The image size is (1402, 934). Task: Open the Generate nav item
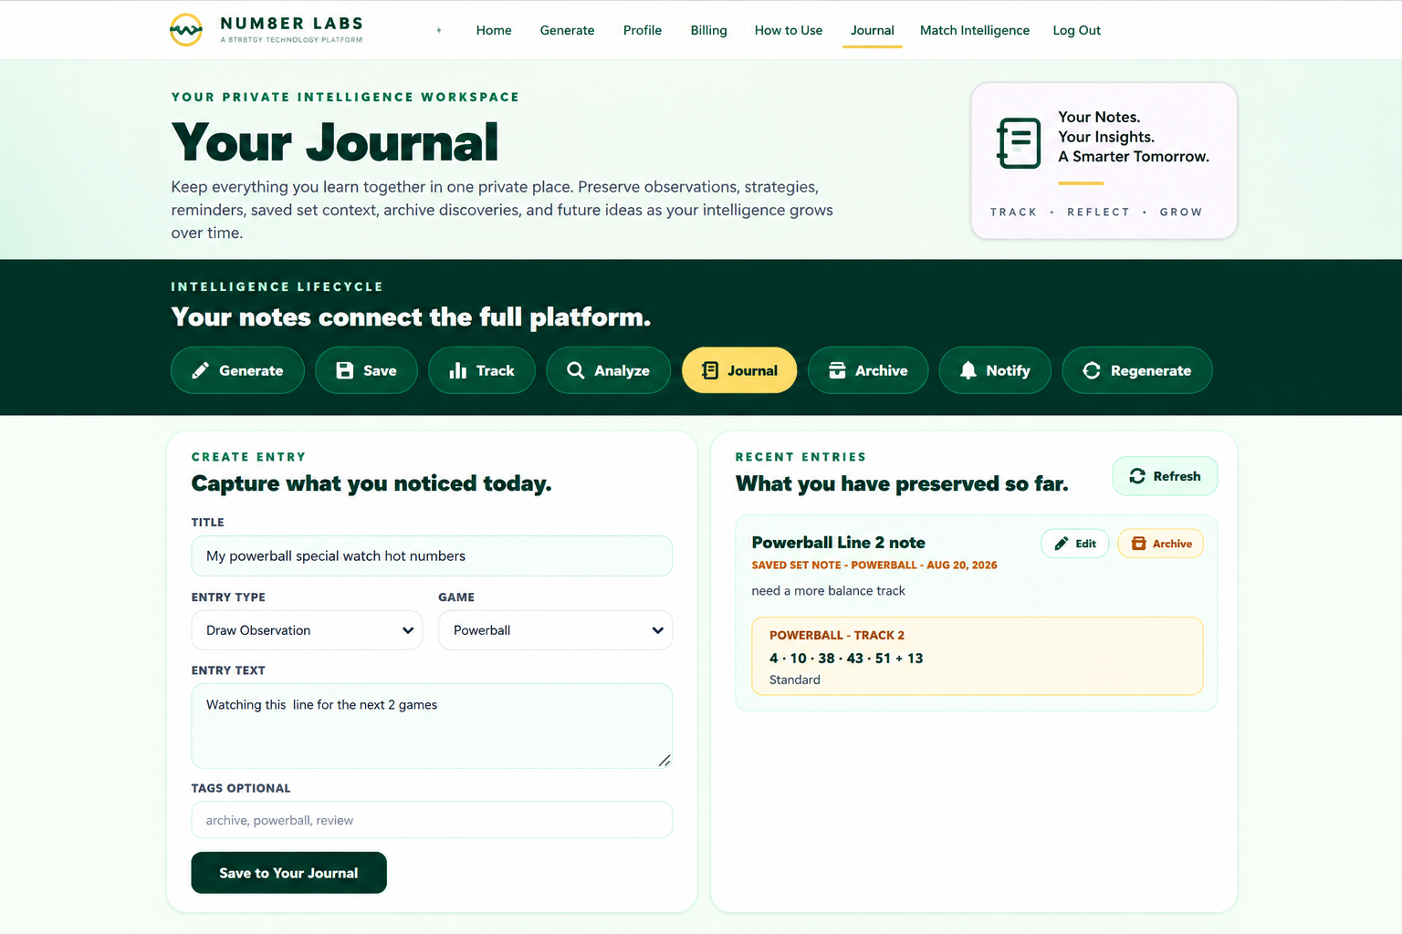click(567, 30)
